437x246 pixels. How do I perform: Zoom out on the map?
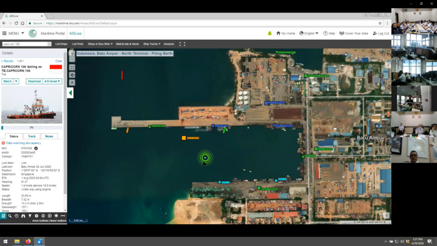pos(72,59)
